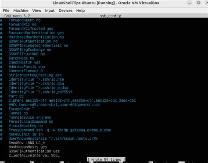Click the 'PermitLocalCommand no' line
Viewport: 208px width, 163px height.
[31, 122]
